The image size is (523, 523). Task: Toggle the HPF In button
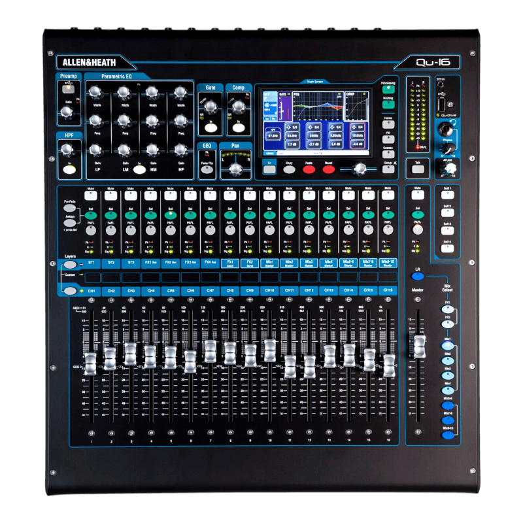click(x=69, y=169)
